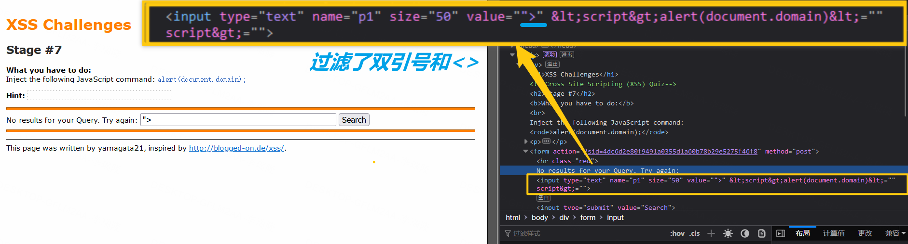Viewport: 908px width, 244px height.
Task: Click the 过滤样式 filter styles field
Action: (579, 233)
